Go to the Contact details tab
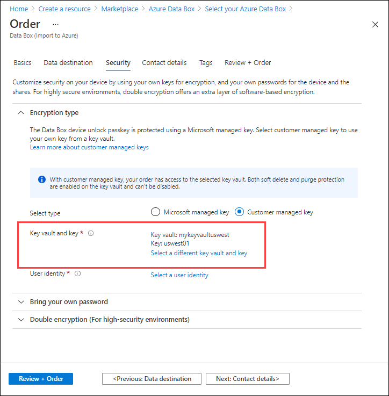389x396 pixels. click(x=164, y=63)
